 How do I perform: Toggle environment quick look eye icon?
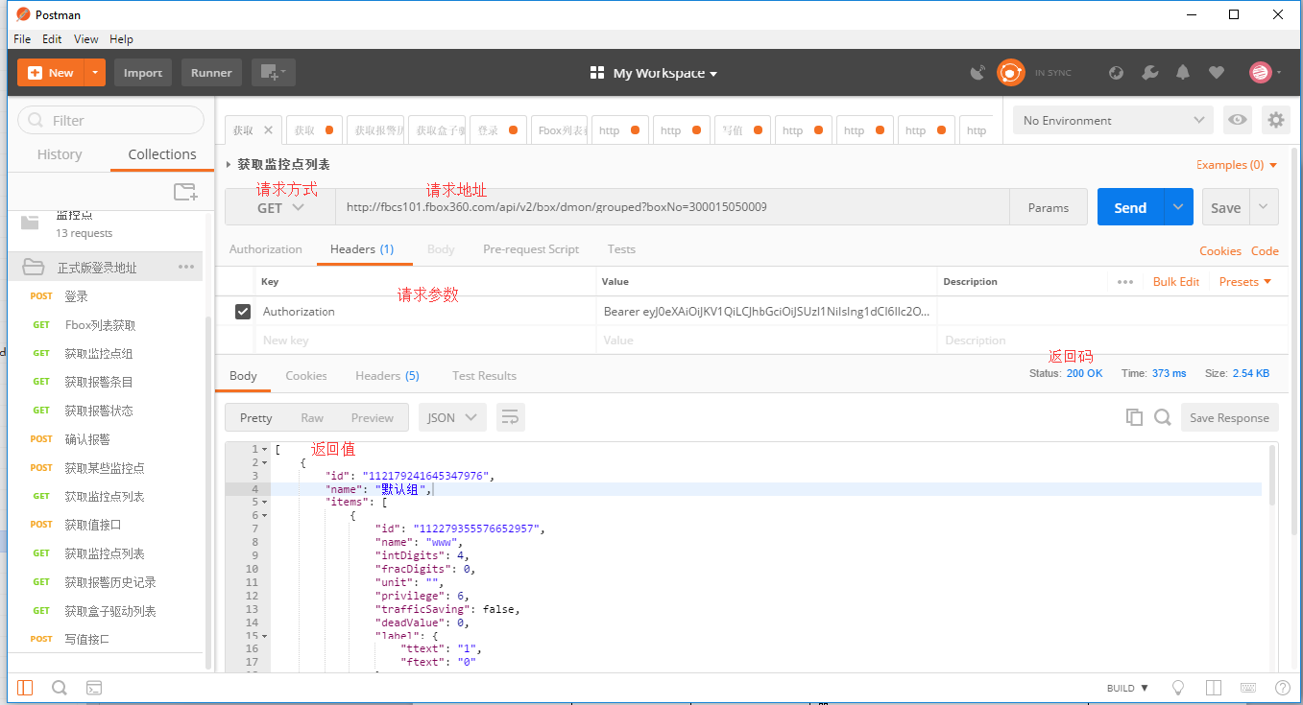[x=1238, y=120]
